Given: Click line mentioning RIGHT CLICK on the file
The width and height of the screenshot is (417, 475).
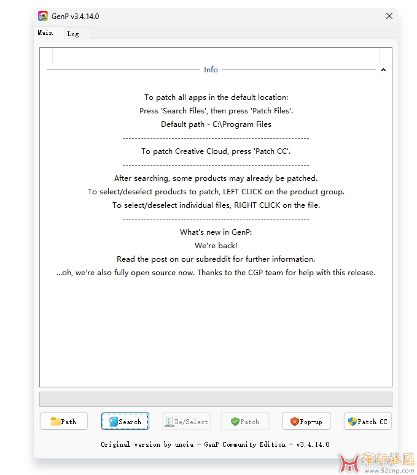Looking at the screenshot, I should point(216,205).
